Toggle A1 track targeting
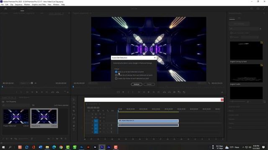Image resolution: width=268 pixels, height=150 pixels. (96, 125)
